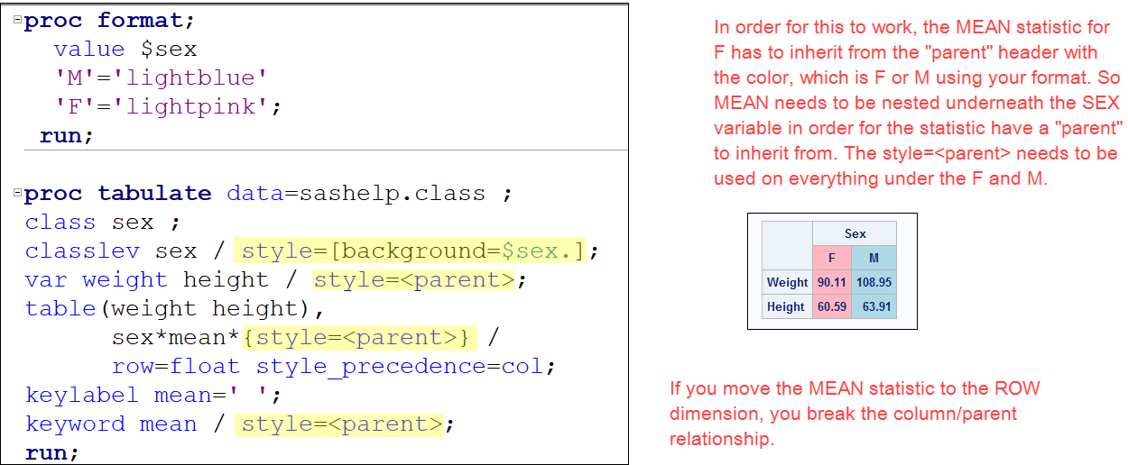Select the 108.95 value cell
Image resolution: width=1128 pixels, height=465 pixels.
pos(873,282)
